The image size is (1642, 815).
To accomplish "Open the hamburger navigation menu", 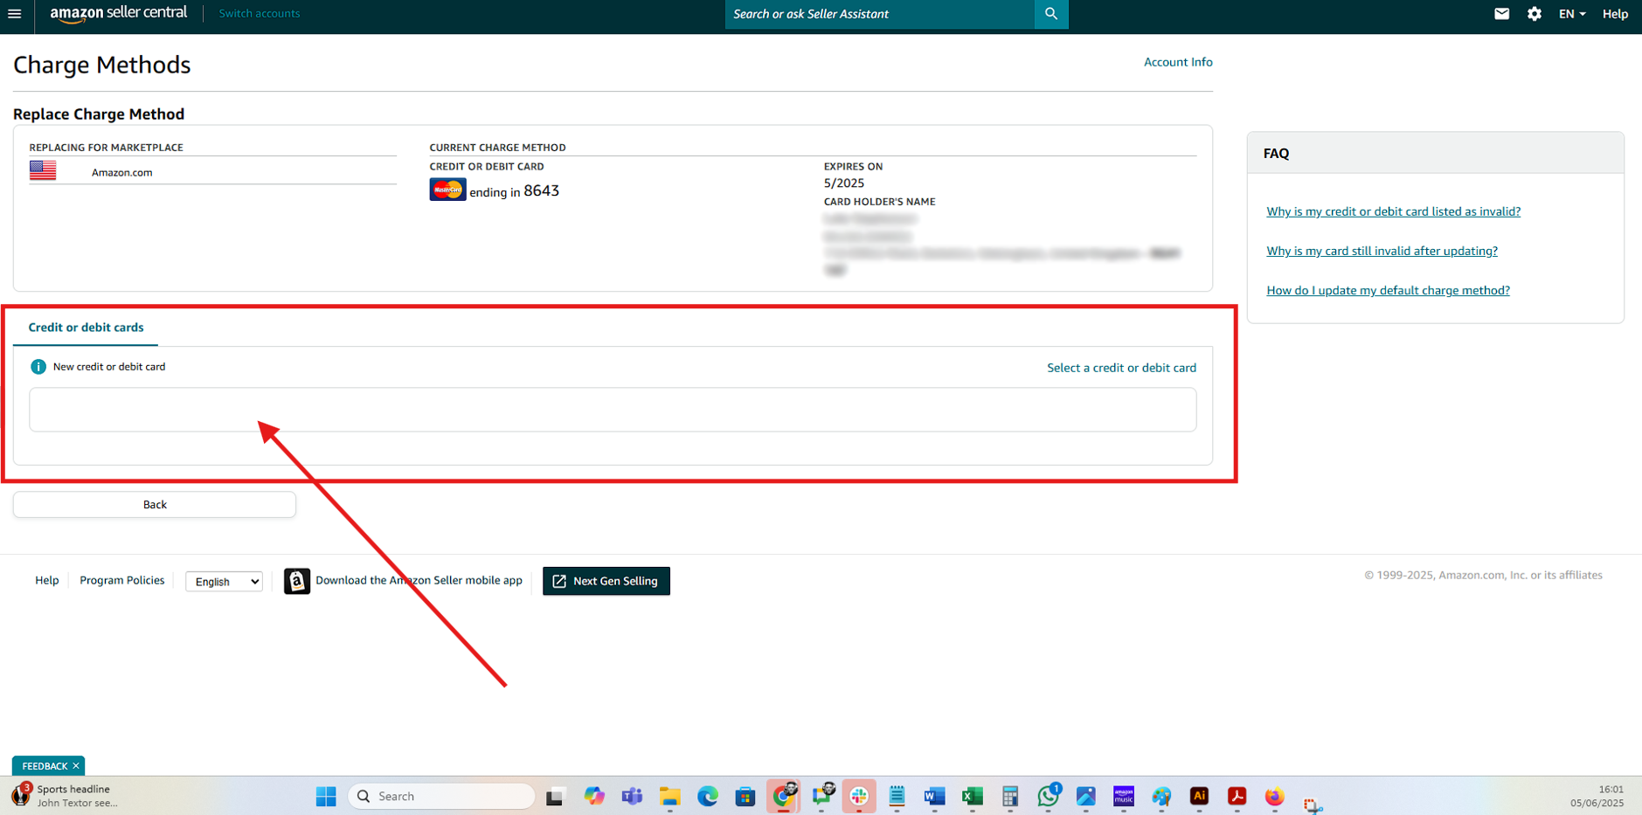I will tap(15, 14).
